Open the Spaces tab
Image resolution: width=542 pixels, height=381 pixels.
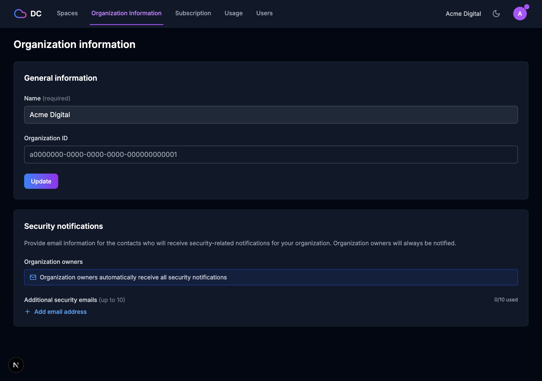(x=67, y=13)
